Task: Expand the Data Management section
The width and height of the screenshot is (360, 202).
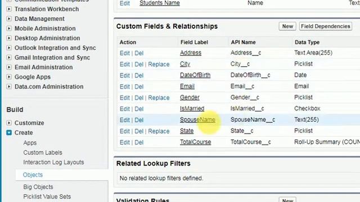Action: 9,19
